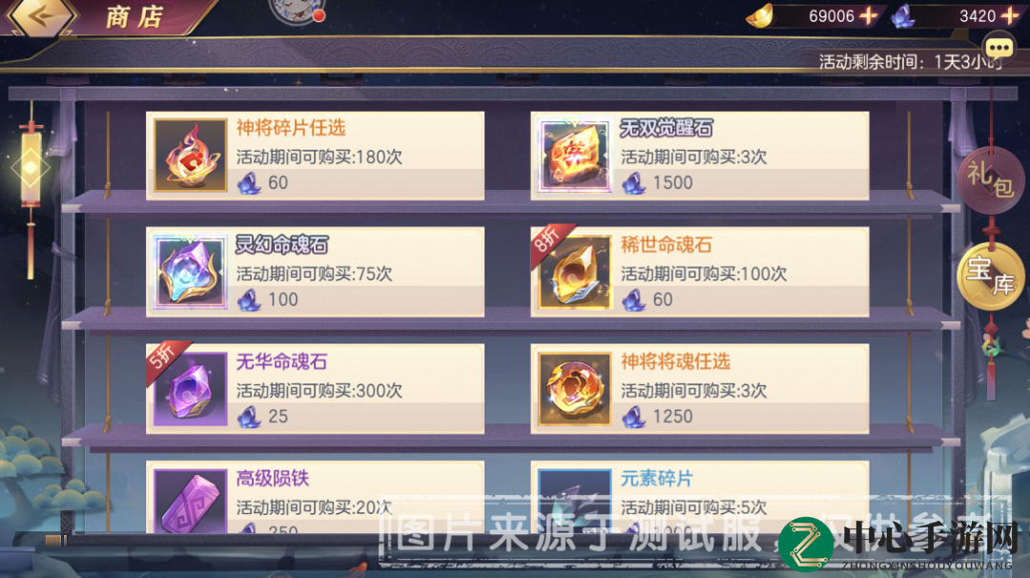This screenshot has width=1030, height=578.
Task: Tap the avatar with red notification dot
Action: (297, 10)
